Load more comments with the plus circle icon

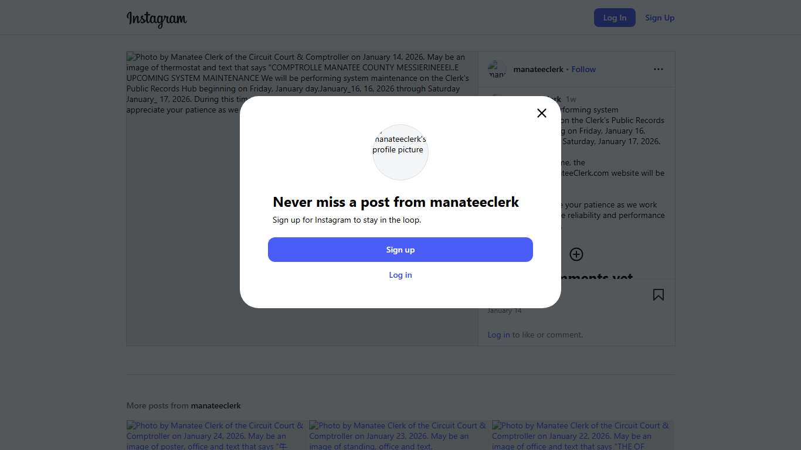tap(576, 254)
